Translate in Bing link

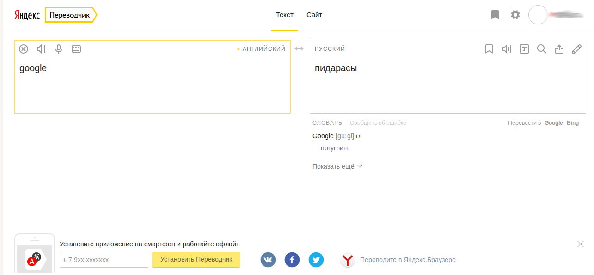pos(573,123)
